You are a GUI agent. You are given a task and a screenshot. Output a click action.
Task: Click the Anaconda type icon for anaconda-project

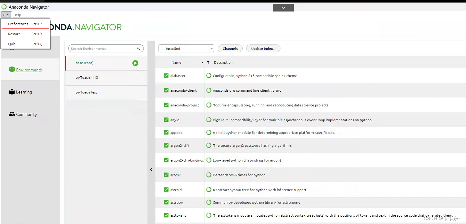209,105
